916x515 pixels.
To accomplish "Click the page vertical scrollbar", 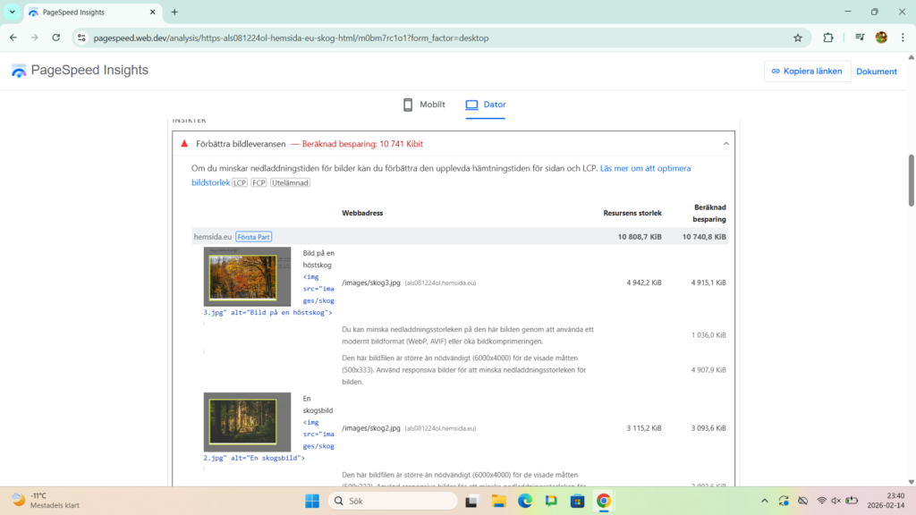I will (911, 179).
